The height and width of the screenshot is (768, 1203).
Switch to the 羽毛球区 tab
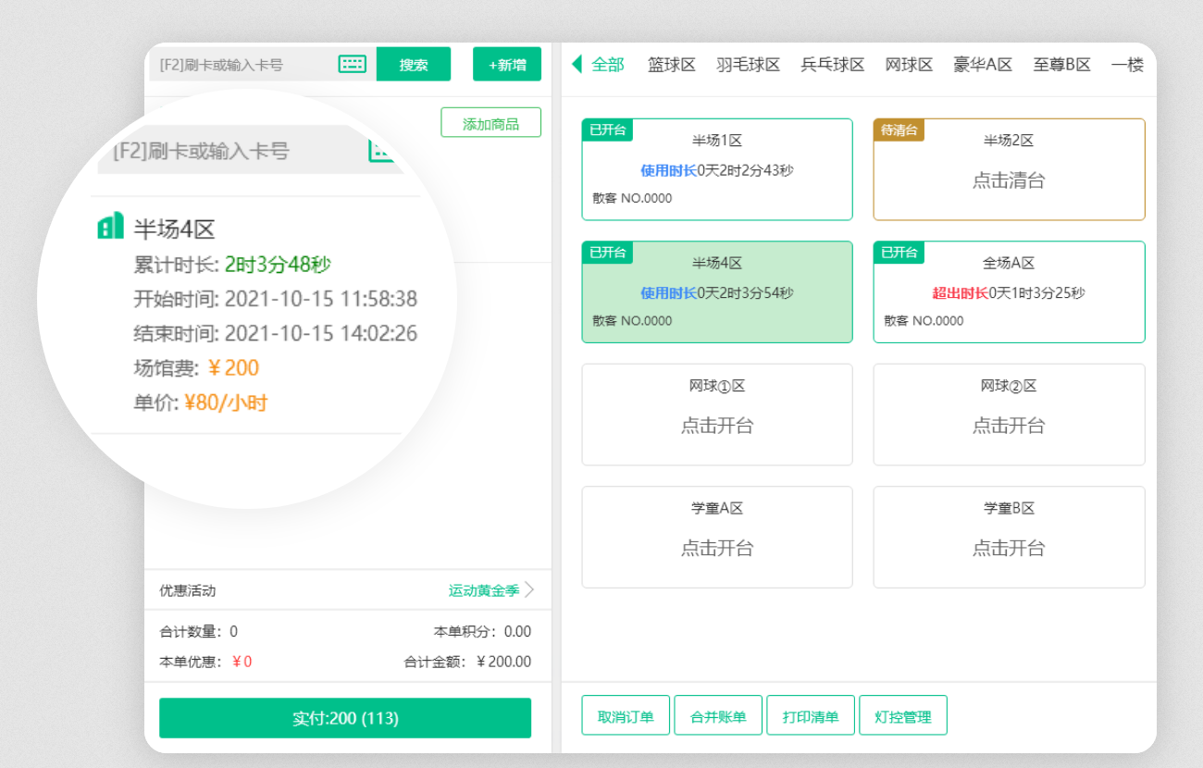[750, 64]
